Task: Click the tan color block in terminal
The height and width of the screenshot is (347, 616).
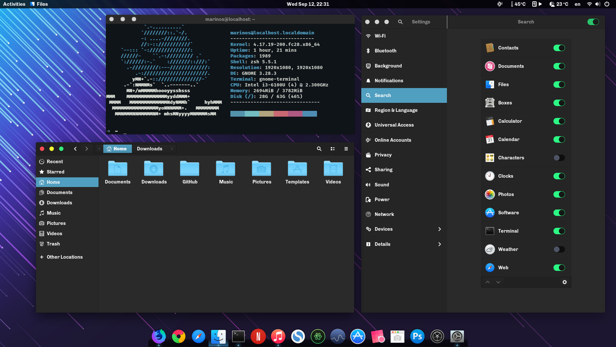Action: tap(266, 114)
